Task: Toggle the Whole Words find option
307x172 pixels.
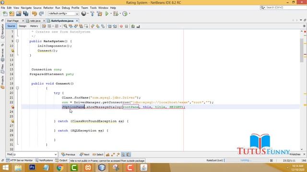Action: (x=113, y=154)
